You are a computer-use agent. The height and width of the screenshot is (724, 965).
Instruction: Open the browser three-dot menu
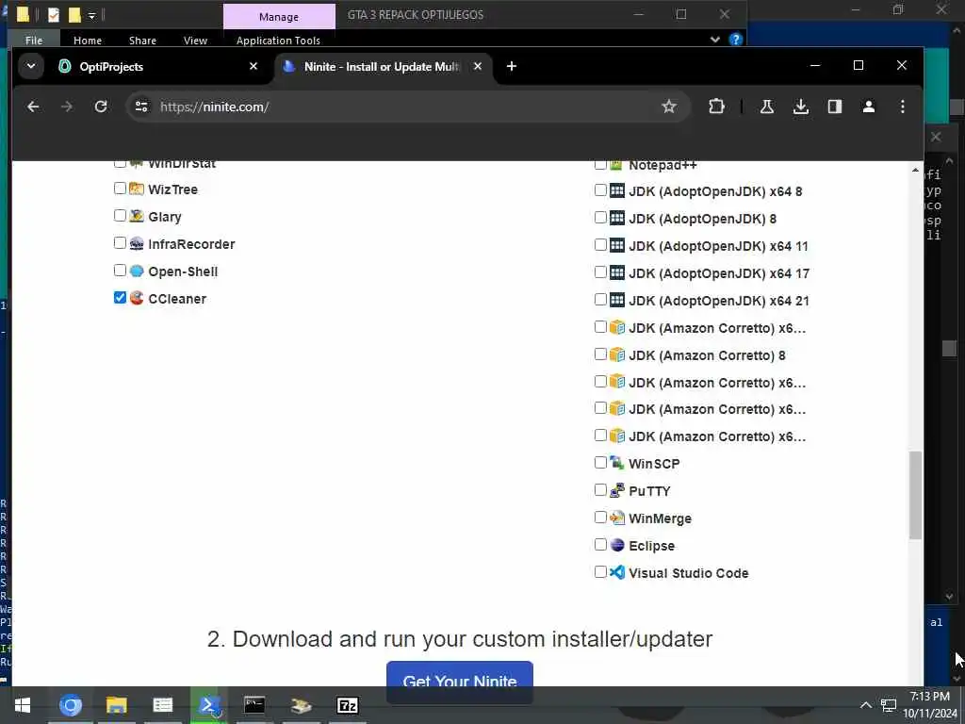902,107
